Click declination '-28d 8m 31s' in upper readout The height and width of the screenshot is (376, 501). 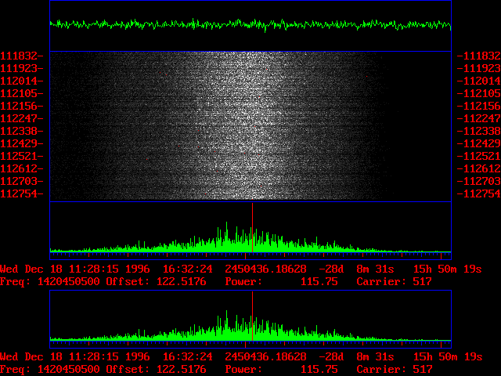coord(356,269)
